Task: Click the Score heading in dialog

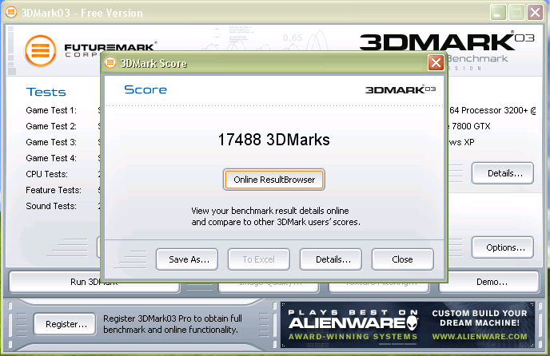Action: coord(145,89)
